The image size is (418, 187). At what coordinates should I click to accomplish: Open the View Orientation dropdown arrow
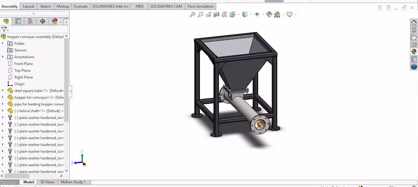coord(238,15)
